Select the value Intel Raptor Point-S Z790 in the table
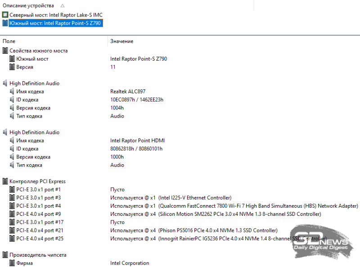 click(139, 59)
